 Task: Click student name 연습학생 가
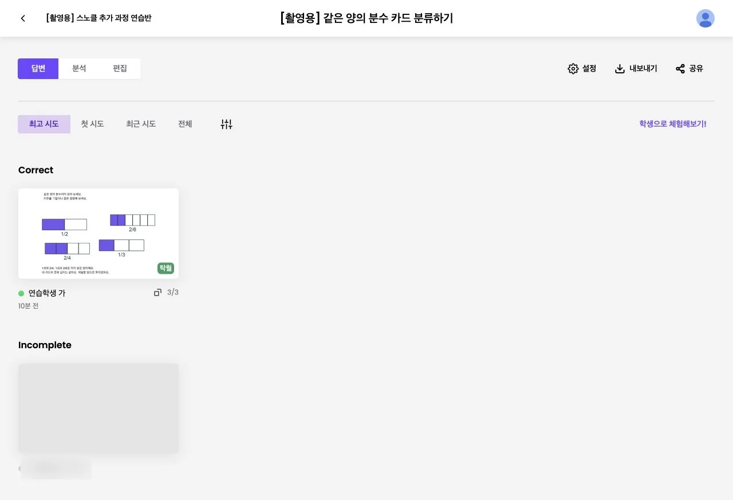coord(47,293)
